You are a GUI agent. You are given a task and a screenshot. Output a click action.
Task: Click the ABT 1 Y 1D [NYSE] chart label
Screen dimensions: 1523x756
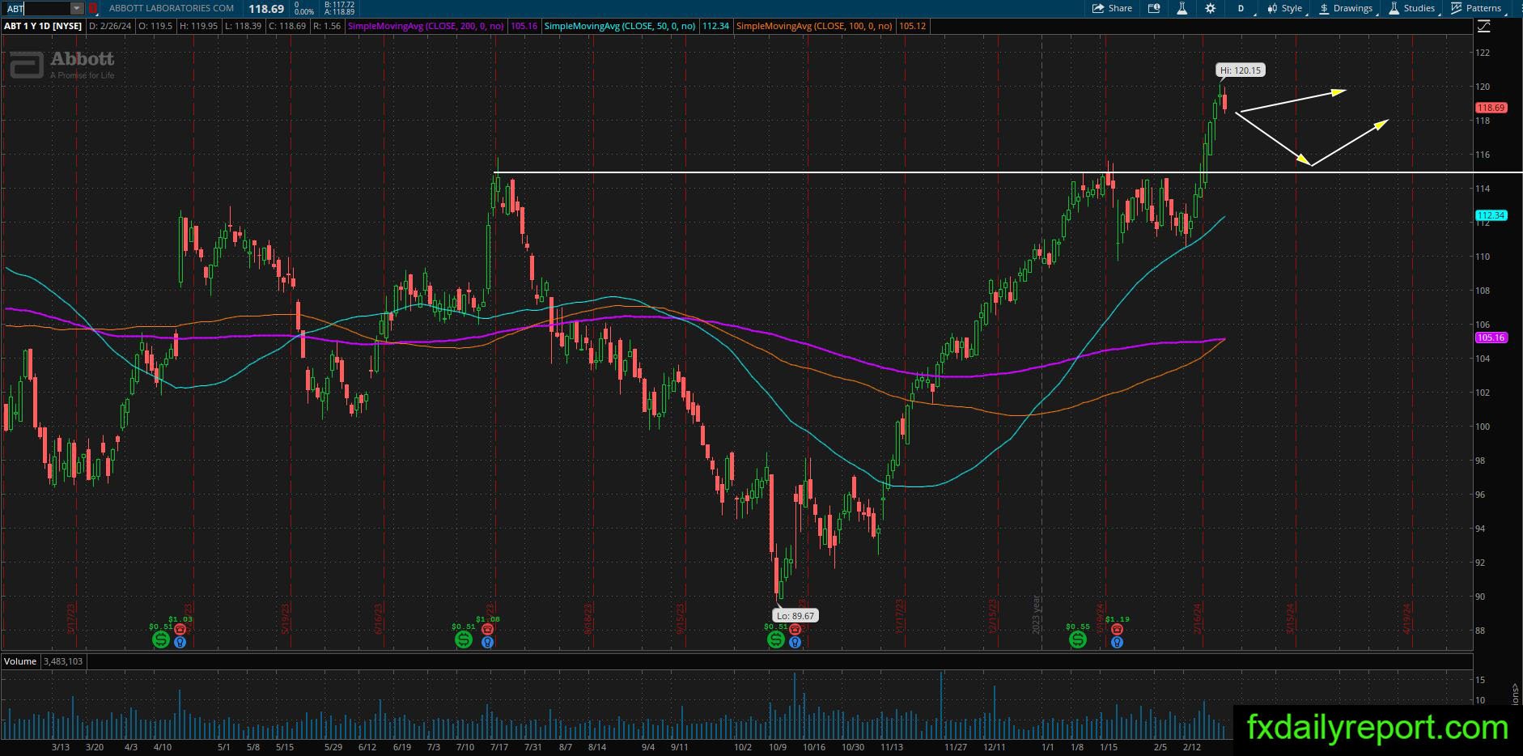(x=43, y=26)
